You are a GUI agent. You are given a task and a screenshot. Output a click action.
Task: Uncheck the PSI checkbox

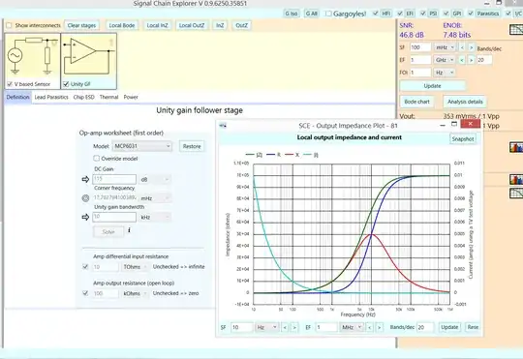coord(423,14)
